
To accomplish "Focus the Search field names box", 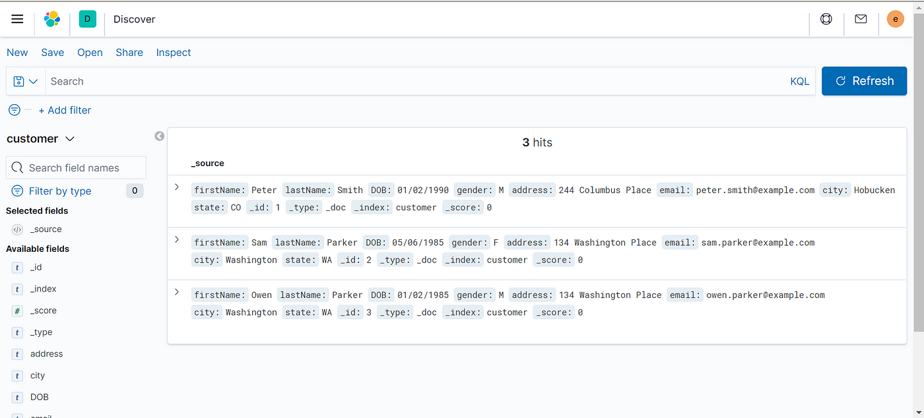I will click(x=76, y=167).
